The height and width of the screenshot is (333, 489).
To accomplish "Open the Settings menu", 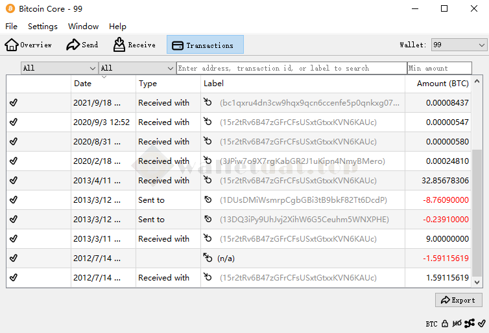I will point(43,27).
